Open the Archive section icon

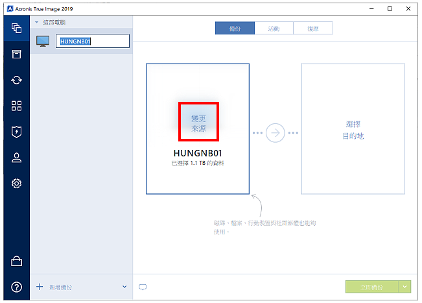pos(16,54)
